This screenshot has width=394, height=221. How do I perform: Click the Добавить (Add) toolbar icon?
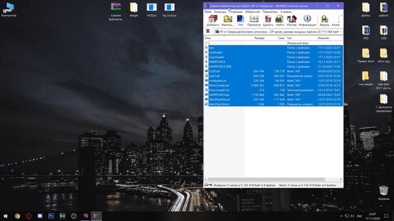pos(213,20)
